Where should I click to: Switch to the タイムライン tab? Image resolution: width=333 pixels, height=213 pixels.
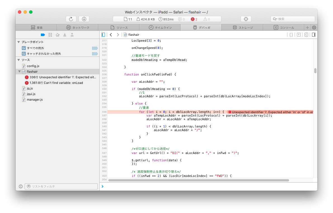coord(160,27)
